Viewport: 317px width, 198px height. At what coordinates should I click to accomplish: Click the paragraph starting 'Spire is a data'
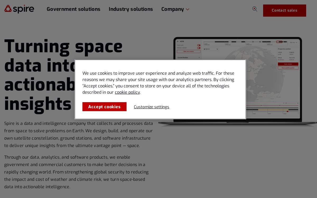tap(79, 135)
